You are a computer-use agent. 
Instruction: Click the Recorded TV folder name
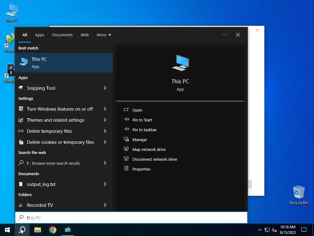coord(40,205)
